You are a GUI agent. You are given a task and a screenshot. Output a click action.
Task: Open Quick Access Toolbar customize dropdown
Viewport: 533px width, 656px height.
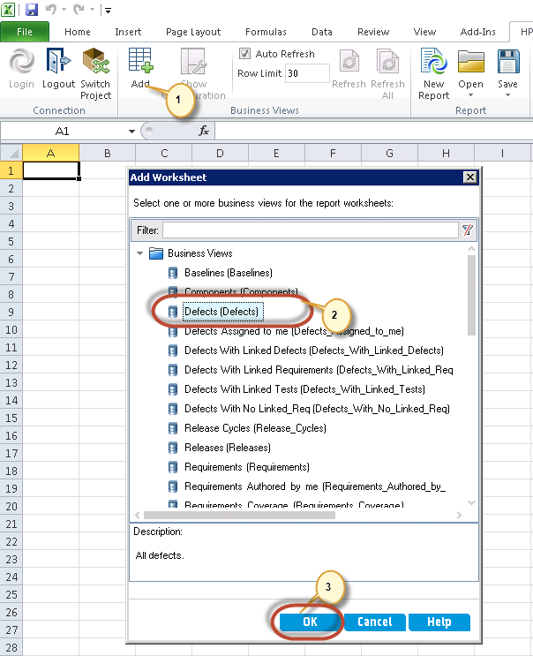[108, 11]
